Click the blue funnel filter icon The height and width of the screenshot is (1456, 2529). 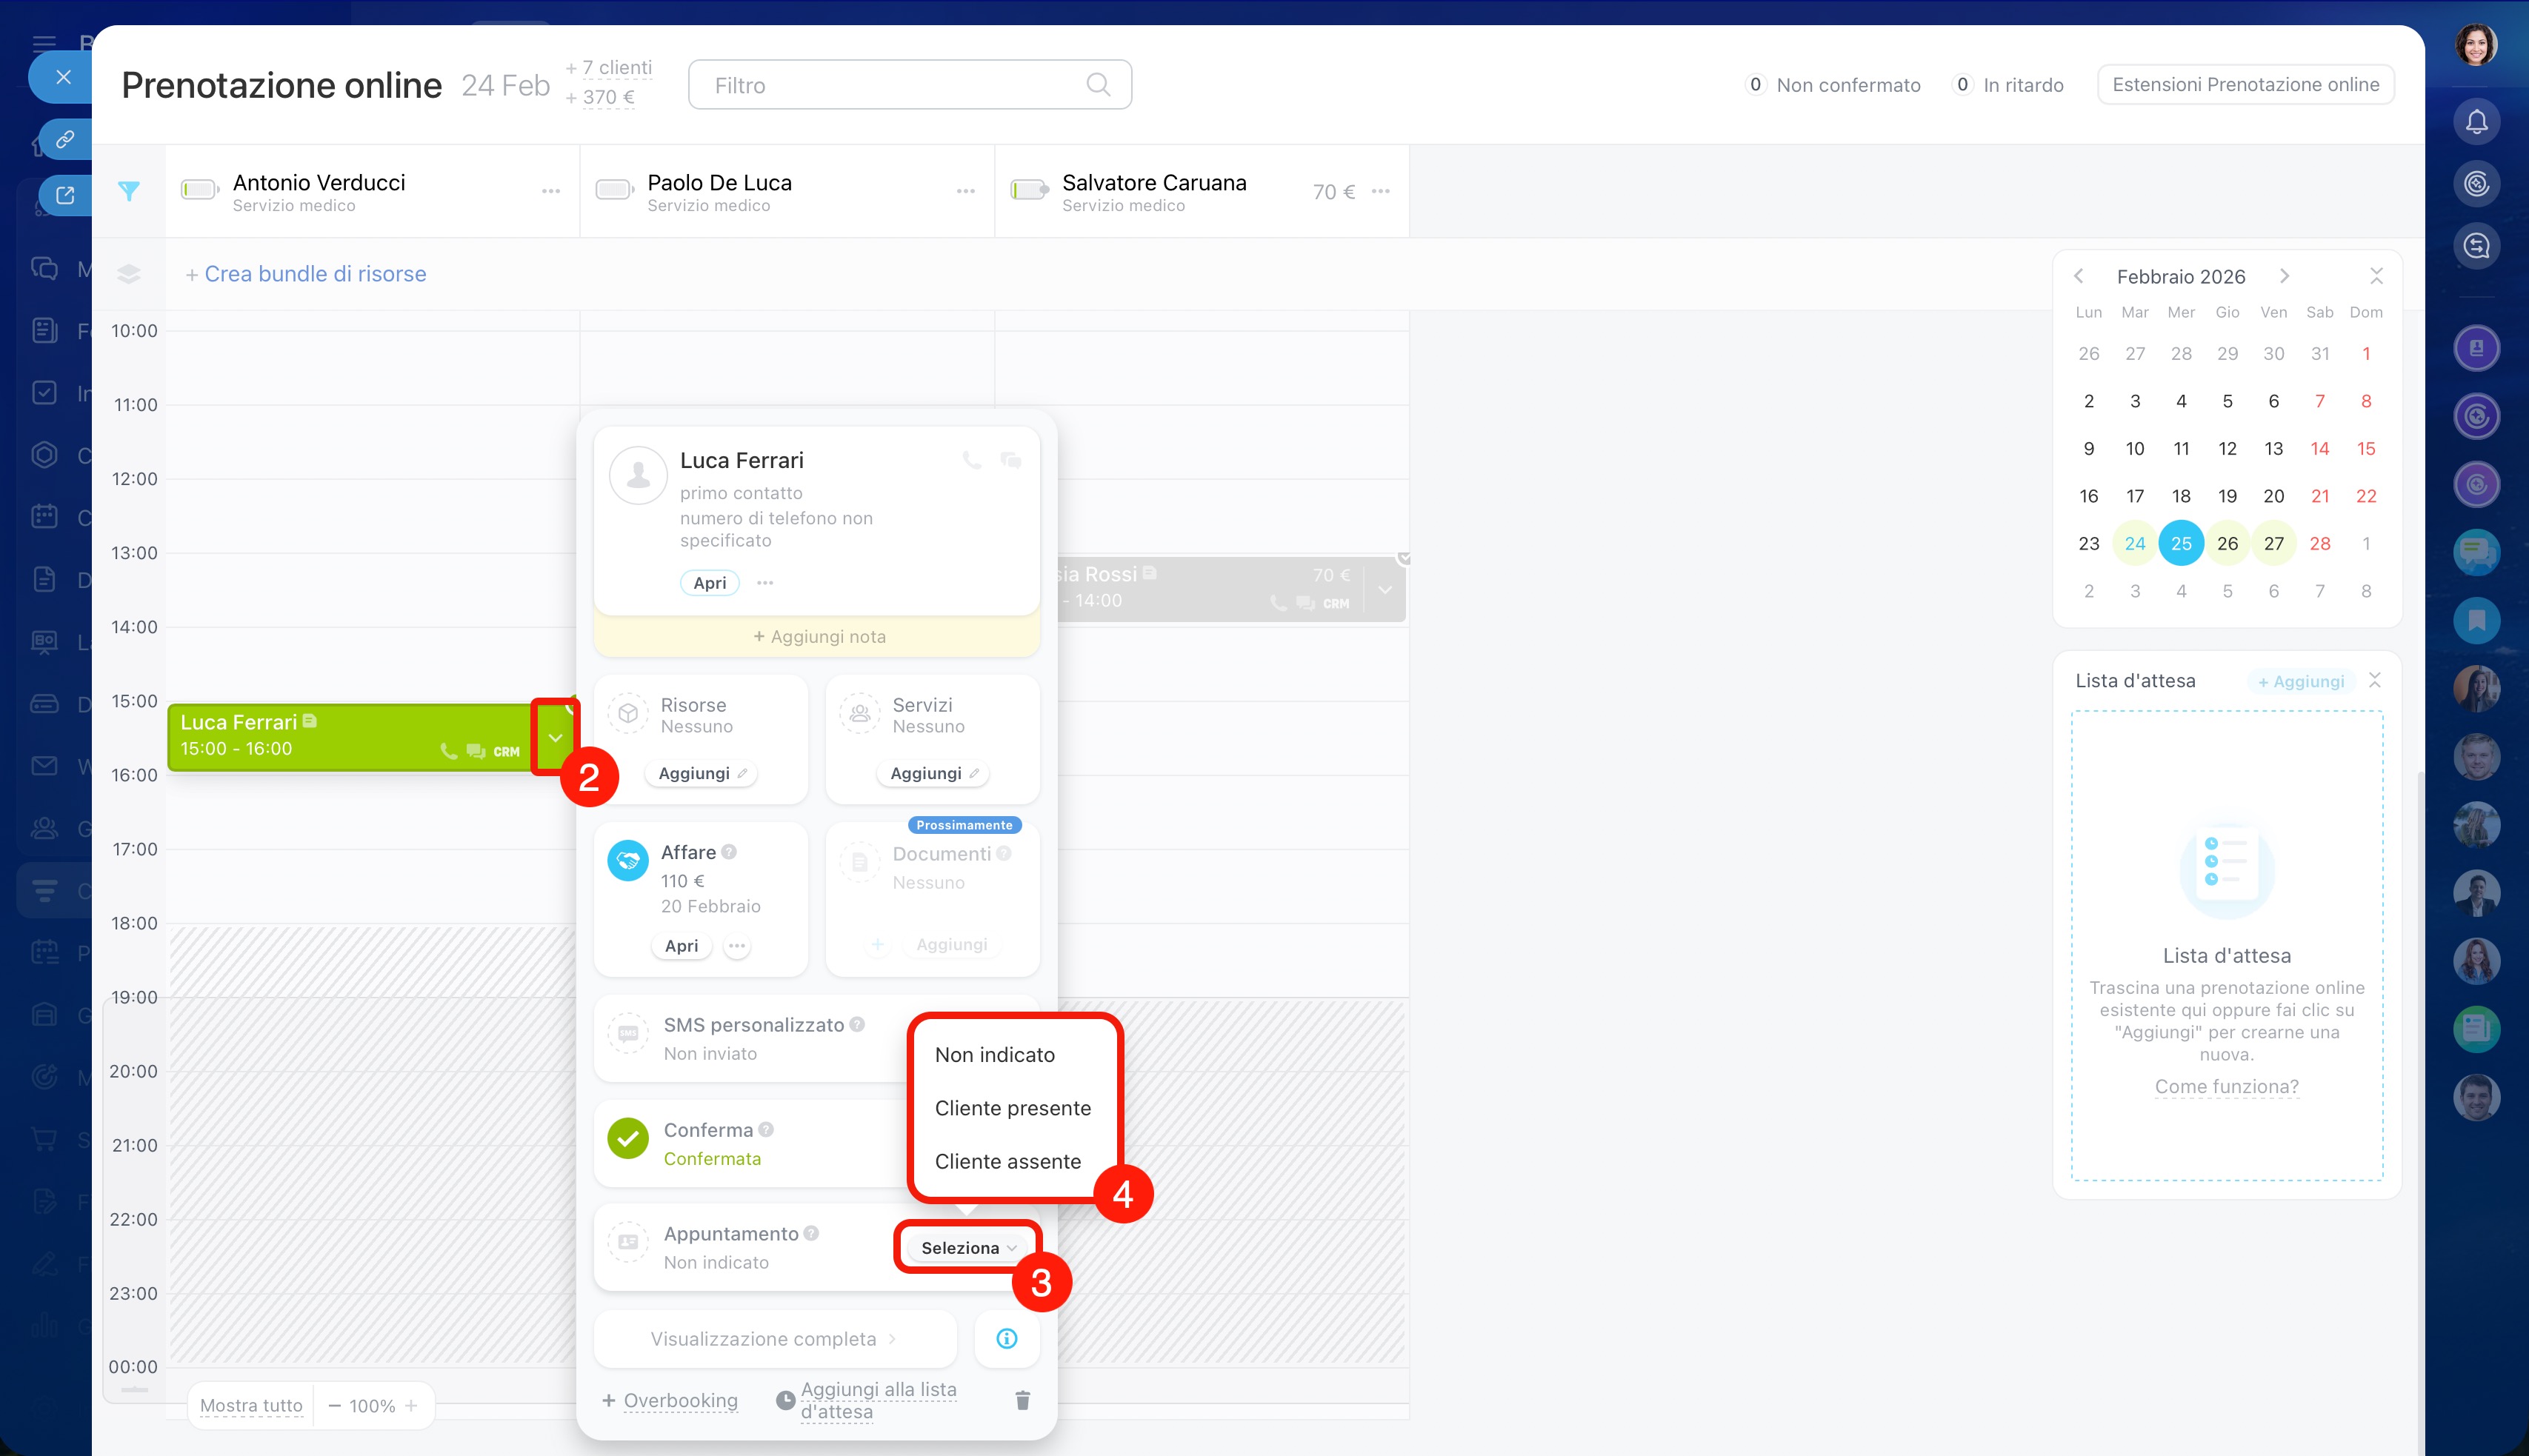click(x=129, y=191)
